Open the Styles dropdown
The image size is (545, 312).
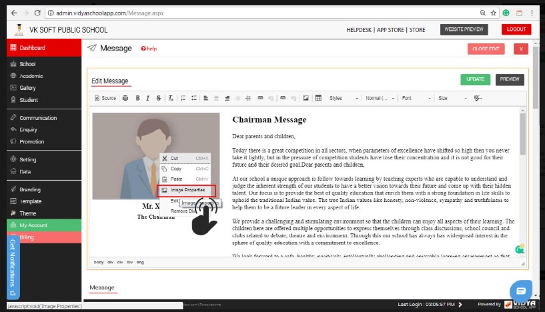click(344, 98)
